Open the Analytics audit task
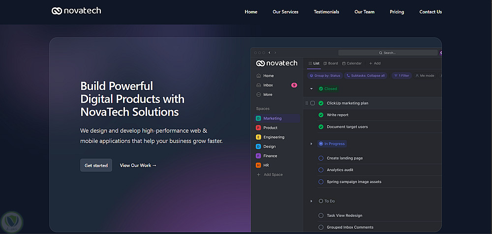The width and height of the screenshot is (492, 234). (x=340, y=170)
